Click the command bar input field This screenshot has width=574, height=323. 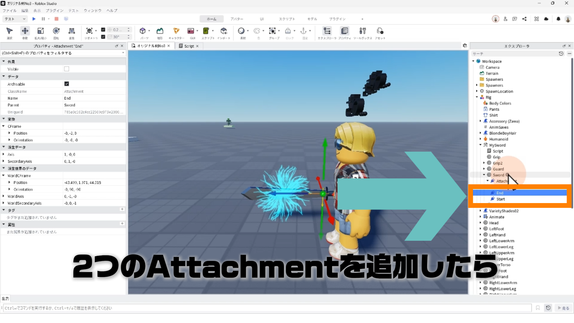pyautogui.click(x=266, y=308)
